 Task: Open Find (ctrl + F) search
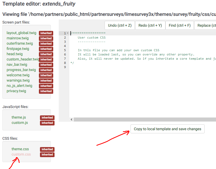(x=179, y=25)
